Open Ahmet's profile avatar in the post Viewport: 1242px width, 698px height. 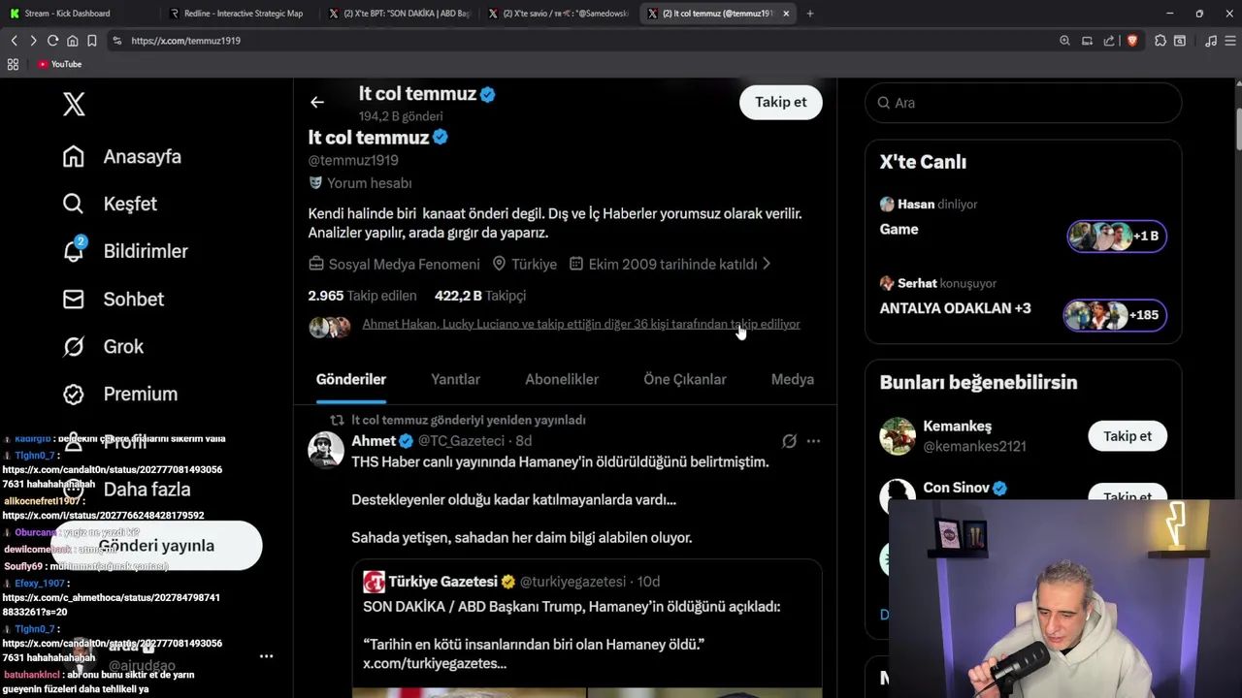click(x=326, y=451)
